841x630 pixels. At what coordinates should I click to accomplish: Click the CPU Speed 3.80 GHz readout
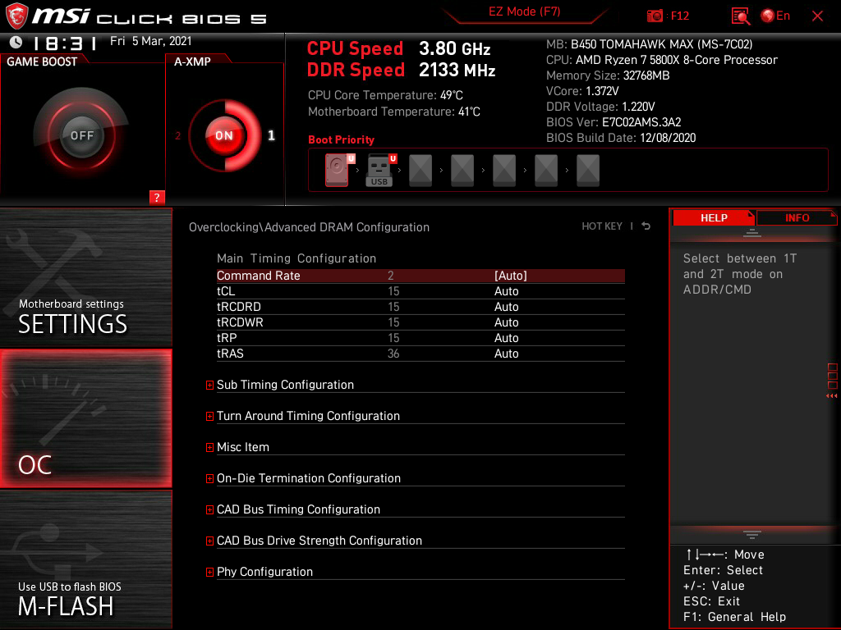click(x=398, y=48)
